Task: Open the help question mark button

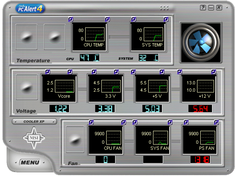Action: click(x=203, y=7)
